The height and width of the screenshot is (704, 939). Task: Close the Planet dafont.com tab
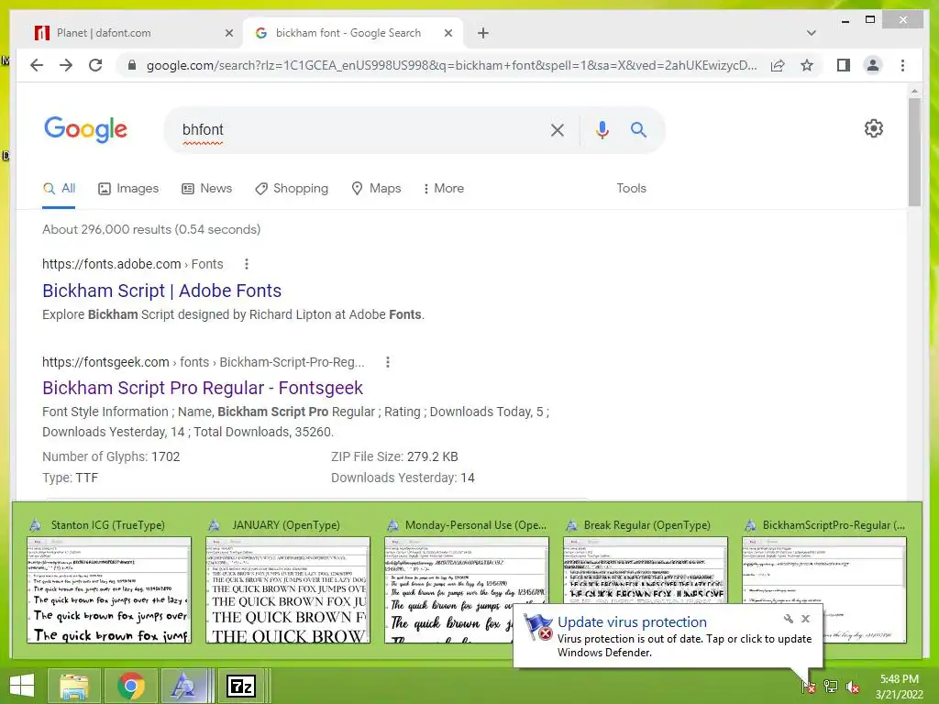pos(228,33)
